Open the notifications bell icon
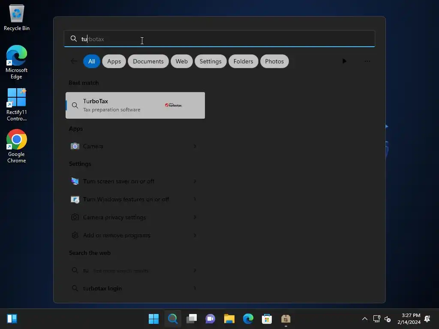Screen dimensions: 439x329 [x=427, y=319]
